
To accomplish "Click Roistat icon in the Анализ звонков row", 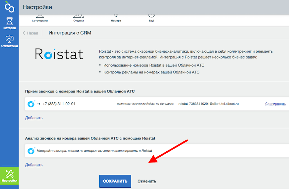I will tap(31, 151).
